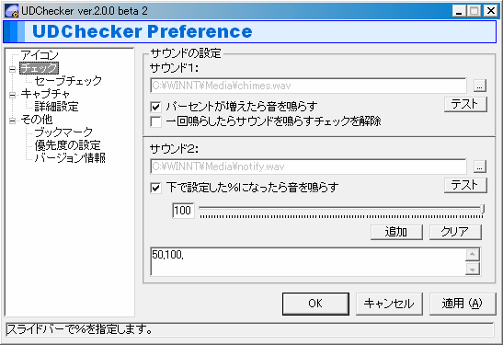Open ブックマーク settings page
The width and height of the screenshot is (503, 345).
[63, 132]
